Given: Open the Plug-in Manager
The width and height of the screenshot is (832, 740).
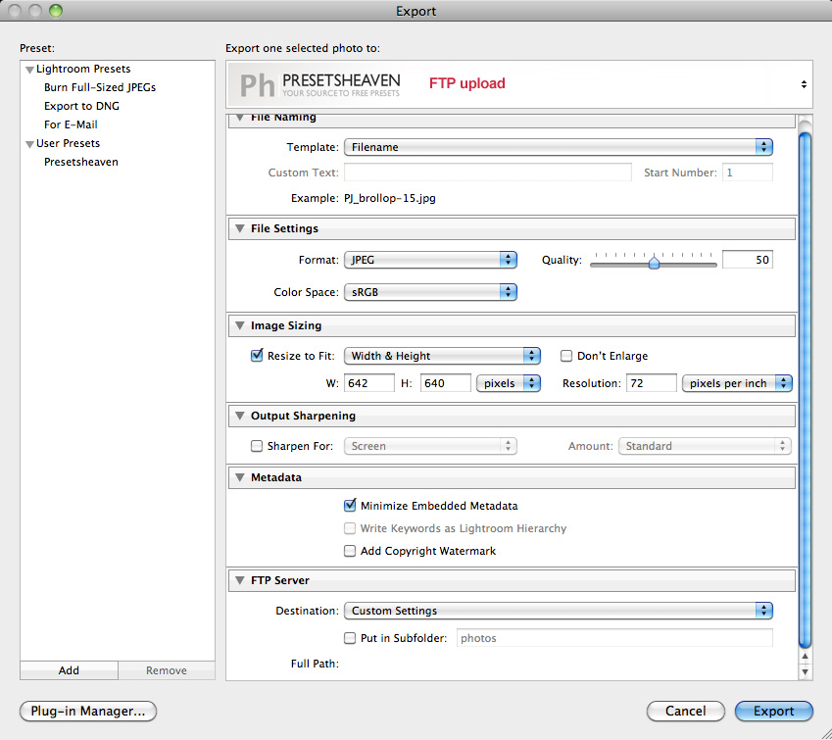Looking at the screenshot, I should tap(88, 711).
